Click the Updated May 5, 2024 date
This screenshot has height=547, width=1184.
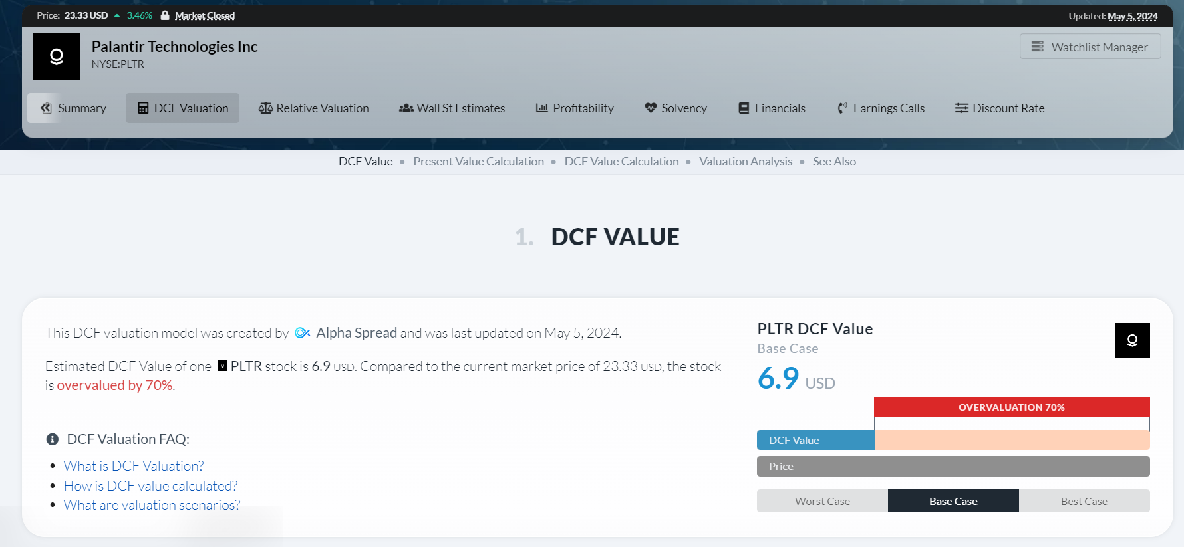click(x=1132, y=16)
